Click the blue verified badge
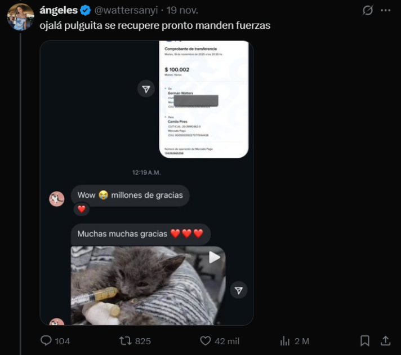The image size is (401, 355). 86,10
